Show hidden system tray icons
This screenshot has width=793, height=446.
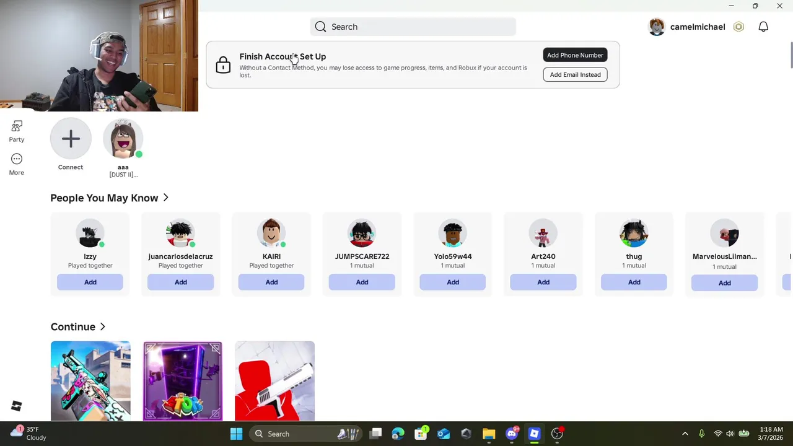point(685,434)
